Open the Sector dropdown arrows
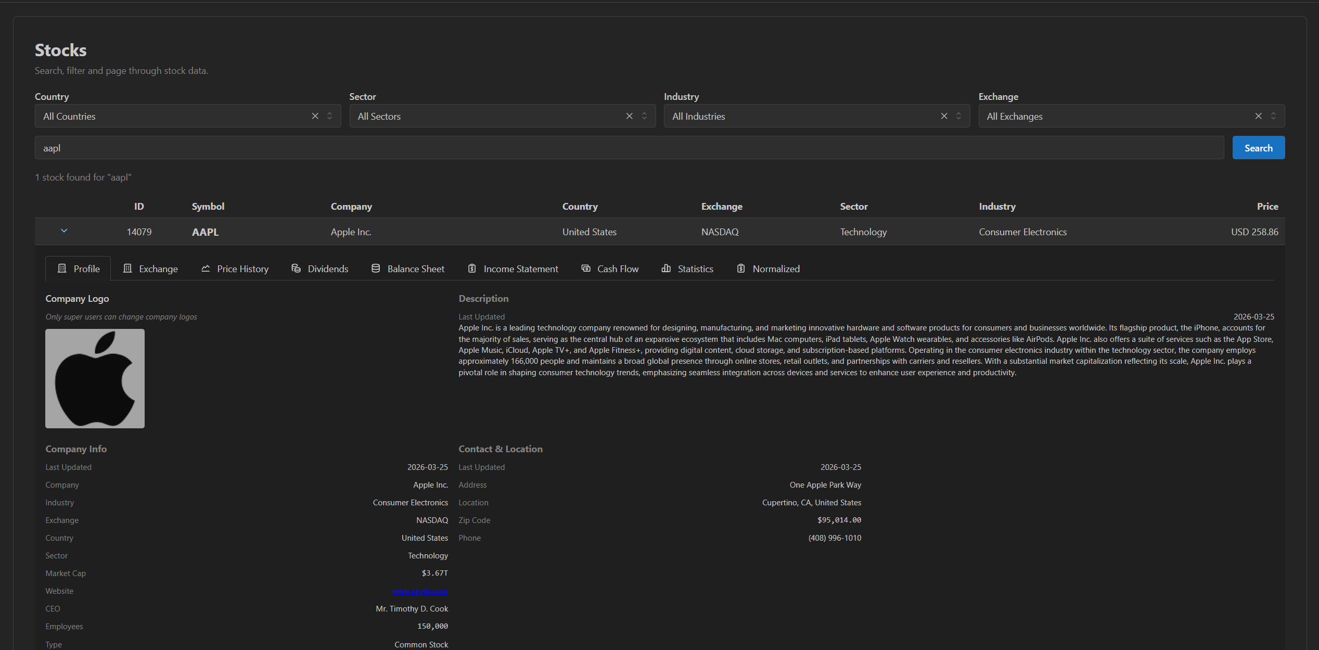Viewport: 1319px width, 650px height. pos(644,116)
